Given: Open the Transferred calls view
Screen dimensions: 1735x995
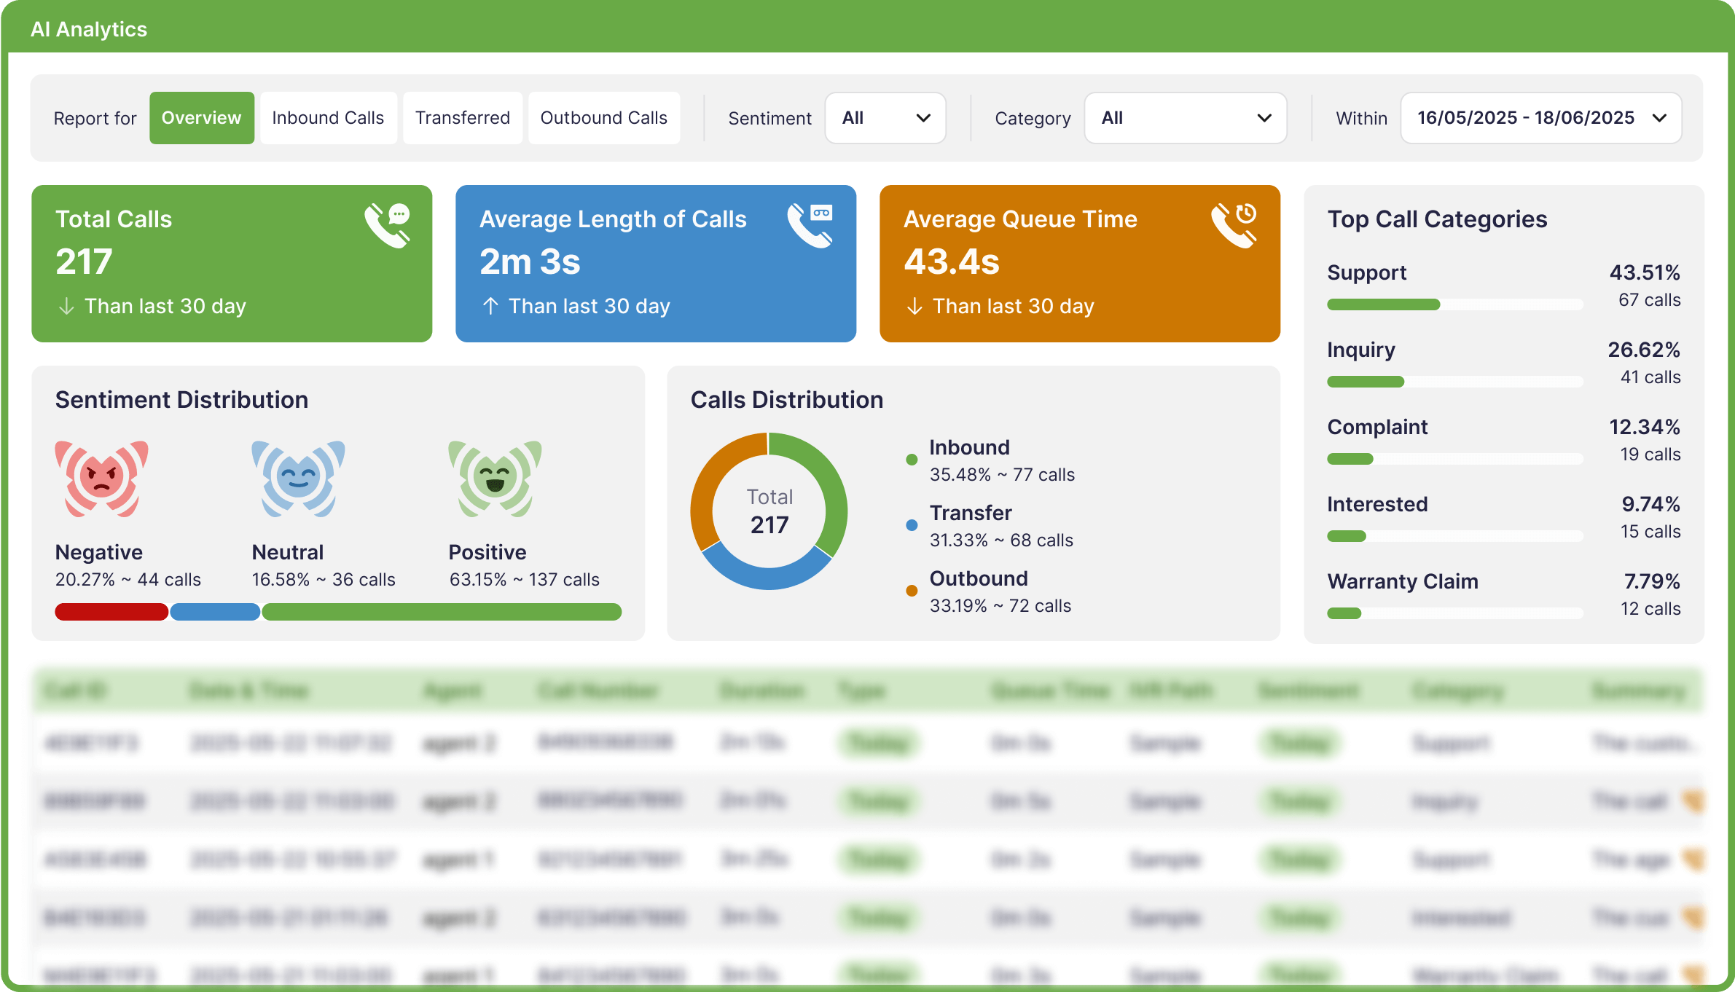Looking at the screenshot, I should (x=462, y=117).
